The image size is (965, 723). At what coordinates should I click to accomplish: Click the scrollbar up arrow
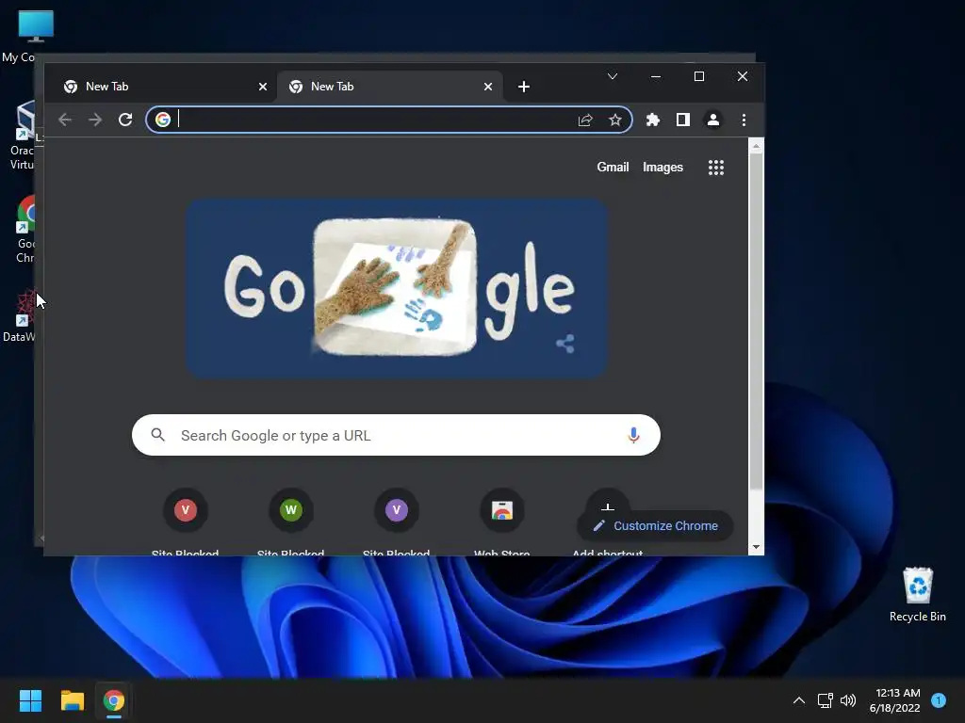(x=756, y=146)
